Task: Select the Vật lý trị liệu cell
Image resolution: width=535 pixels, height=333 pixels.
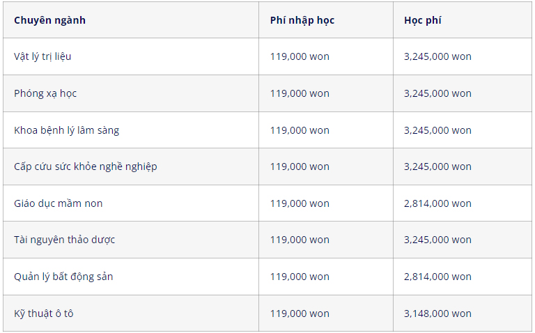Action: [x=131, y=56]
